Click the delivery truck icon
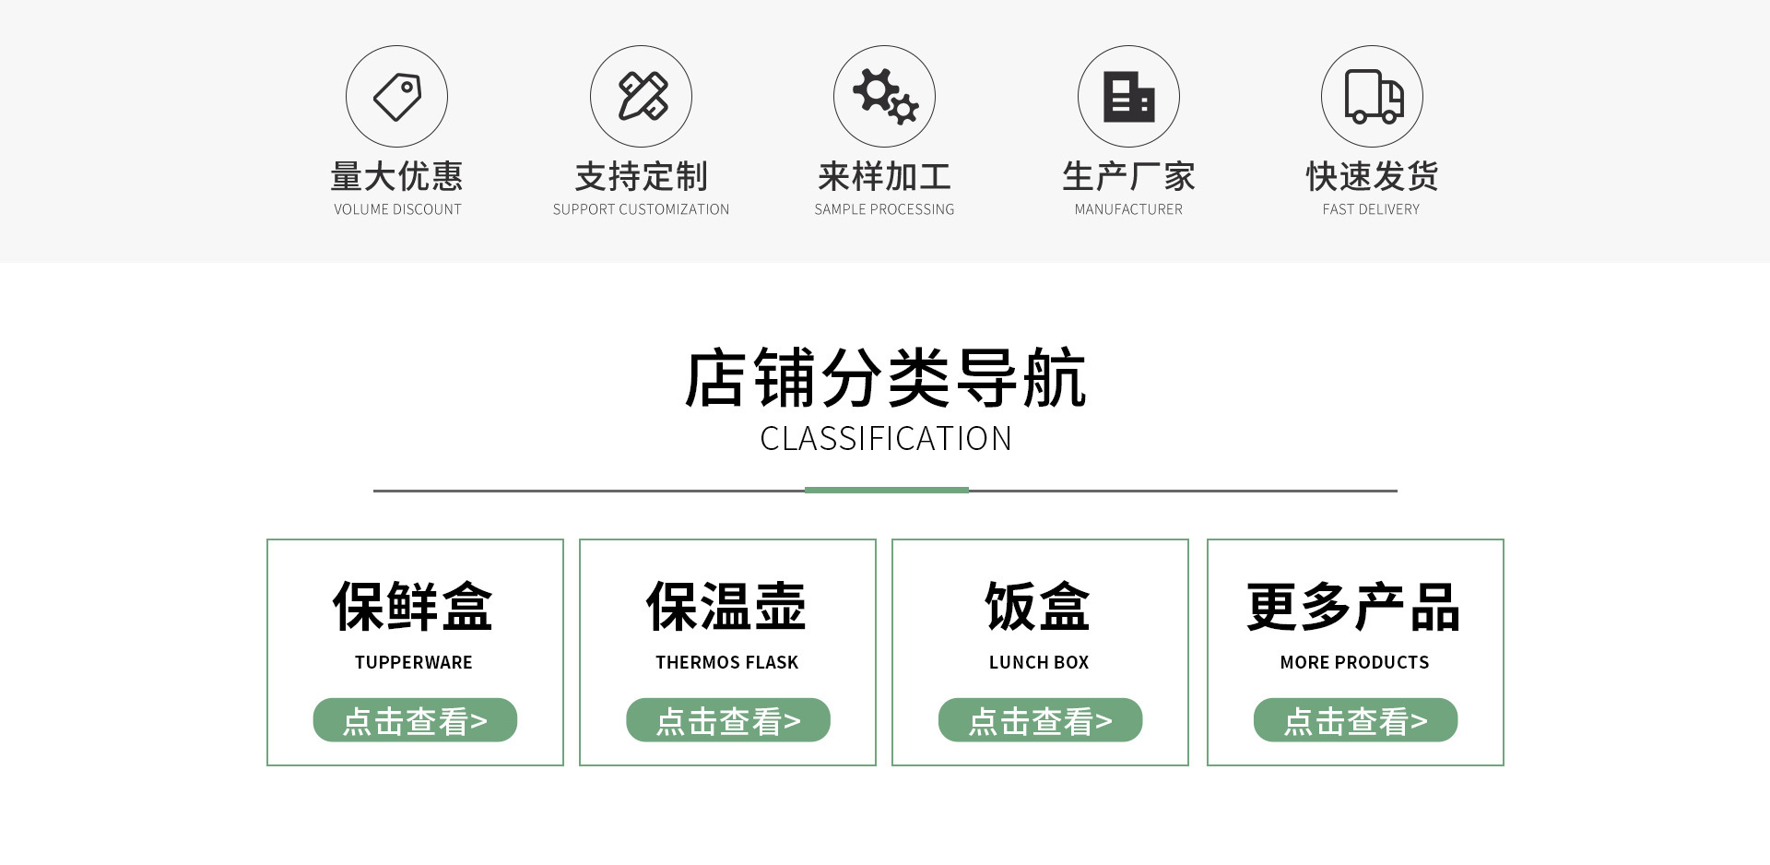This screenshot has height=865, width=1770. coord(1372,97)
